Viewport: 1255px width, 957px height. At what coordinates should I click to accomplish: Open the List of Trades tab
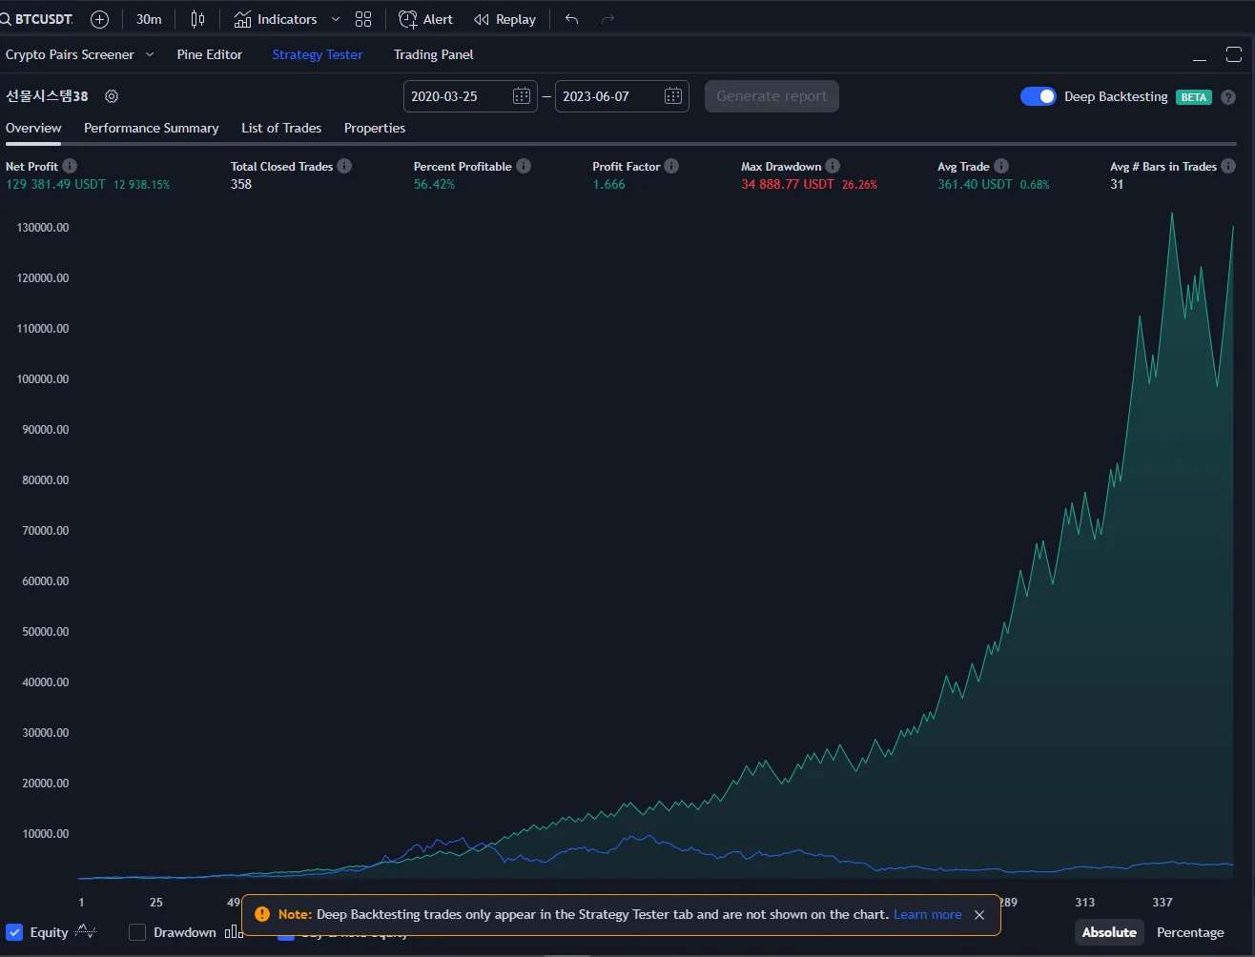coord(281,128)
